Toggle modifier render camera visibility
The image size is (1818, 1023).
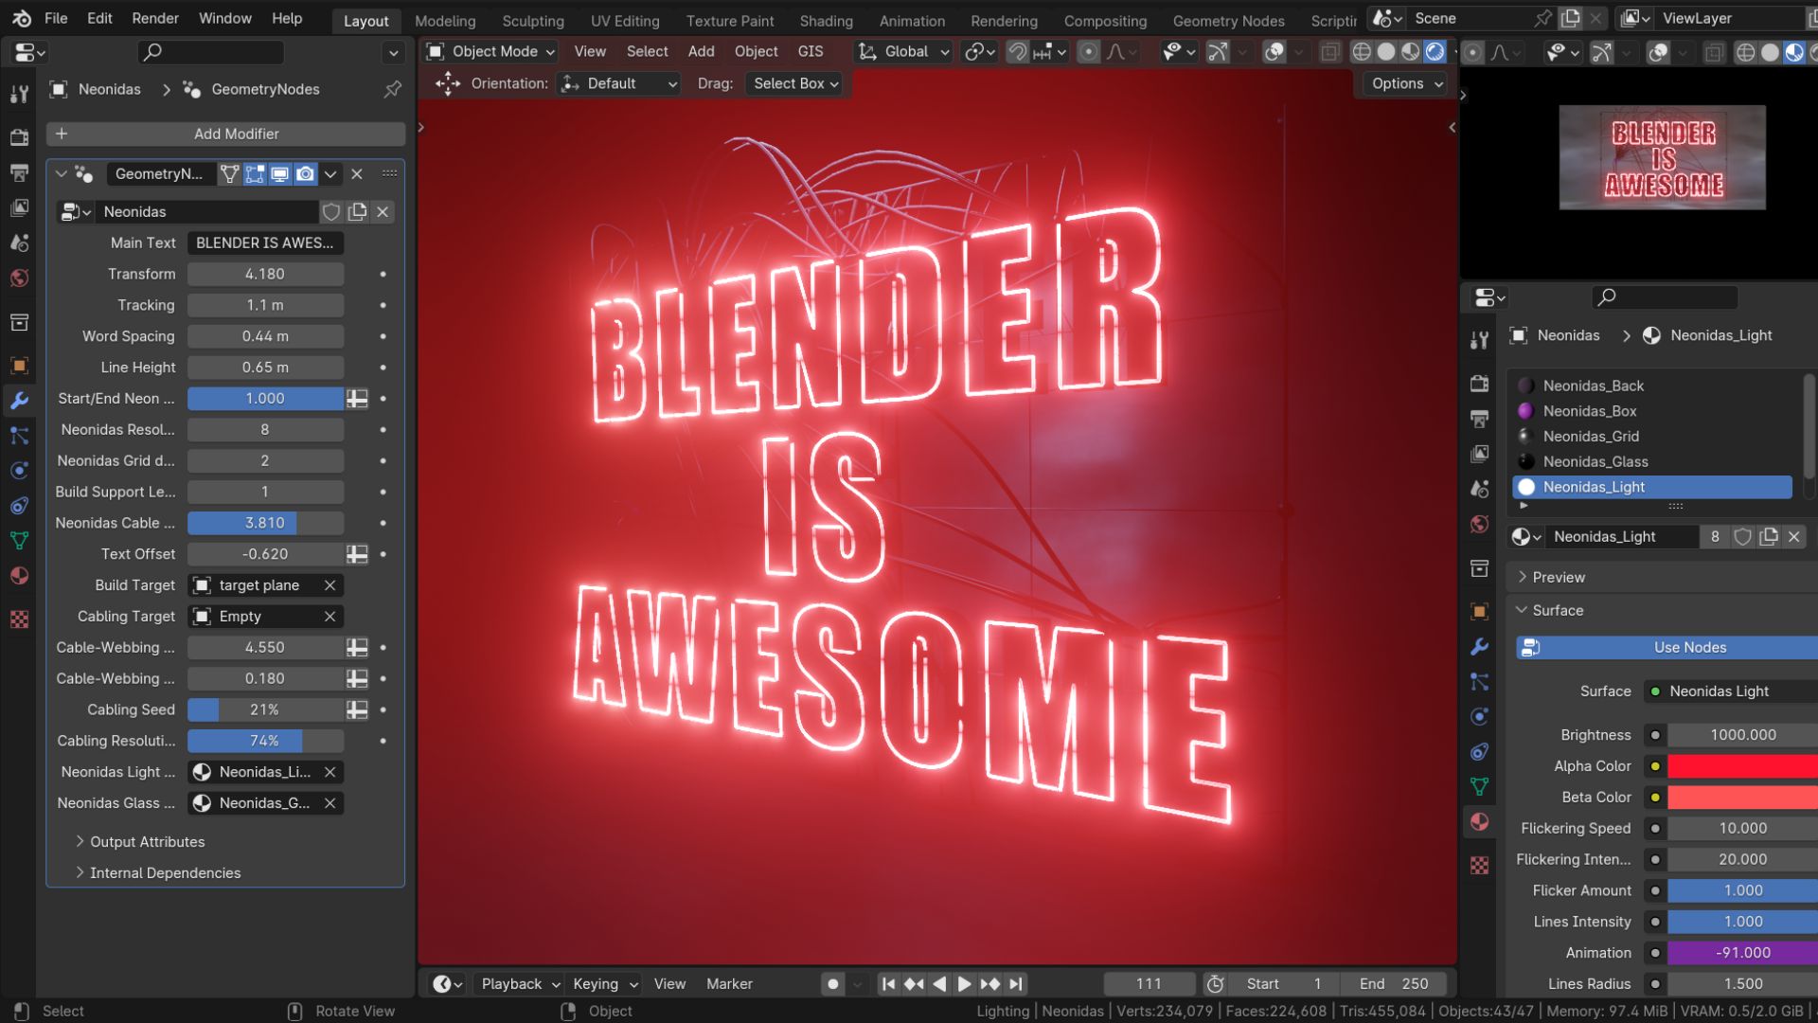(305, 174)
